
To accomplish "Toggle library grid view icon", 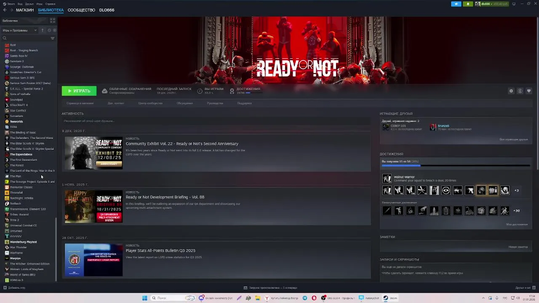I will 53,20.
